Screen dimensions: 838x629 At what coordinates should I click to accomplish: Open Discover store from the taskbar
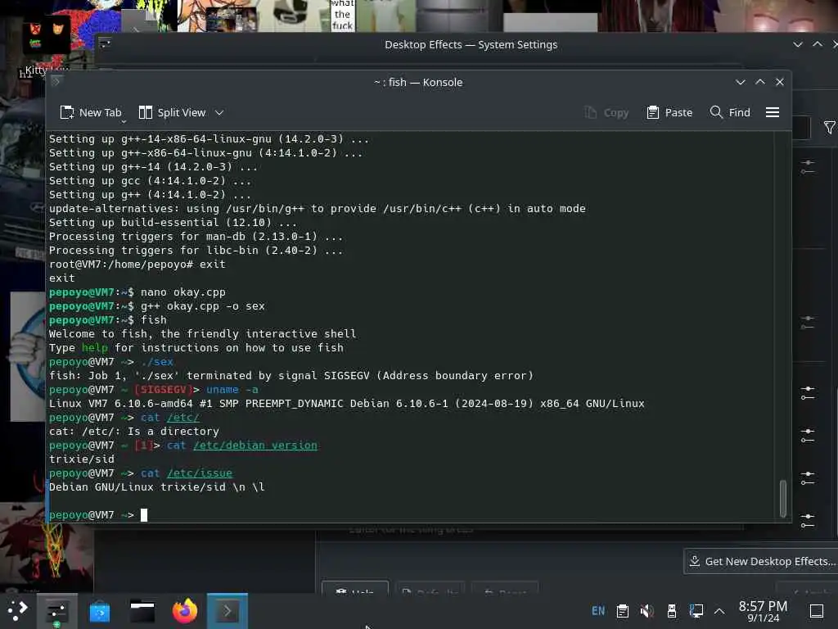point(99,611)
